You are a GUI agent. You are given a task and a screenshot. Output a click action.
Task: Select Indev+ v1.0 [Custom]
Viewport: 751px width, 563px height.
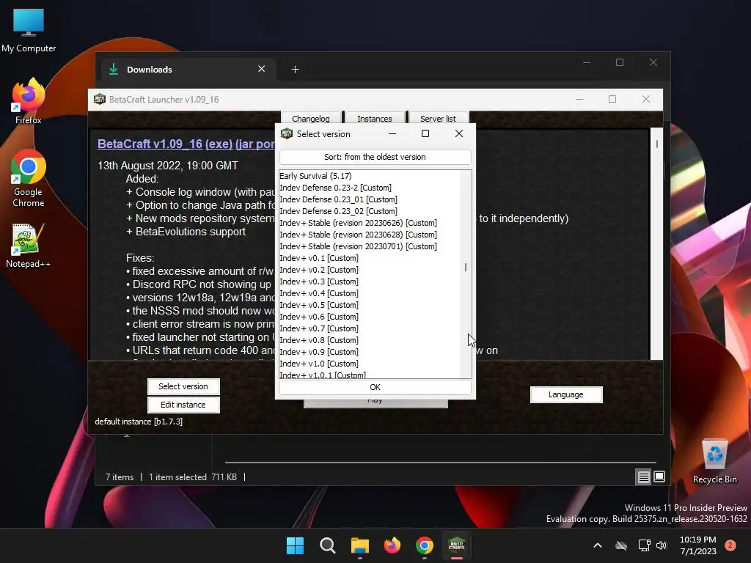(370, 364)
